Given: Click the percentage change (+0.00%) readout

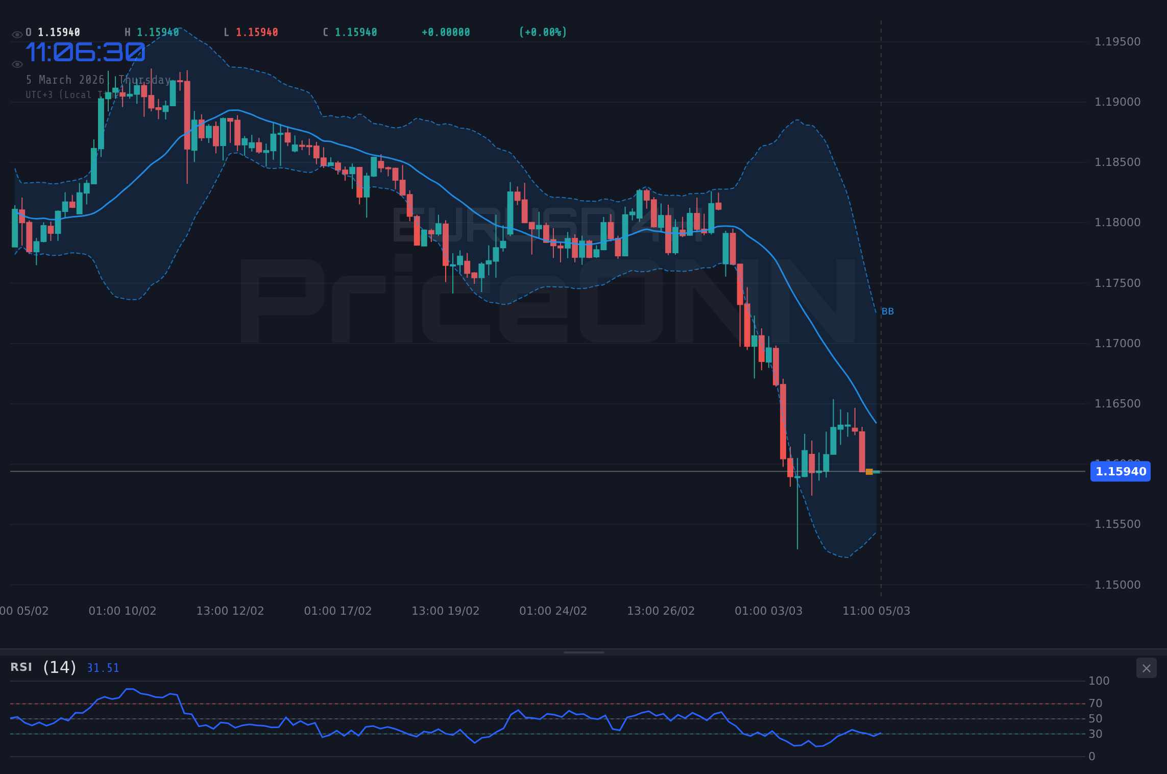Looking at the screenshot, I should coord(543,32).
